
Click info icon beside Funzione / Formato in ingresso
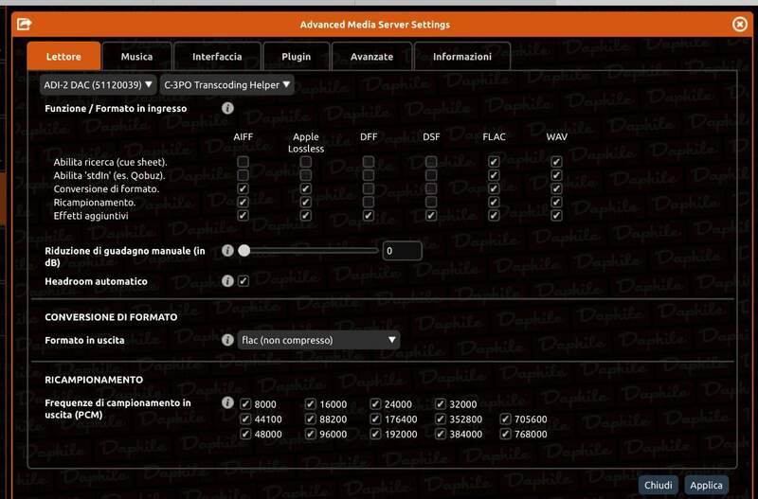pos(227,109)
